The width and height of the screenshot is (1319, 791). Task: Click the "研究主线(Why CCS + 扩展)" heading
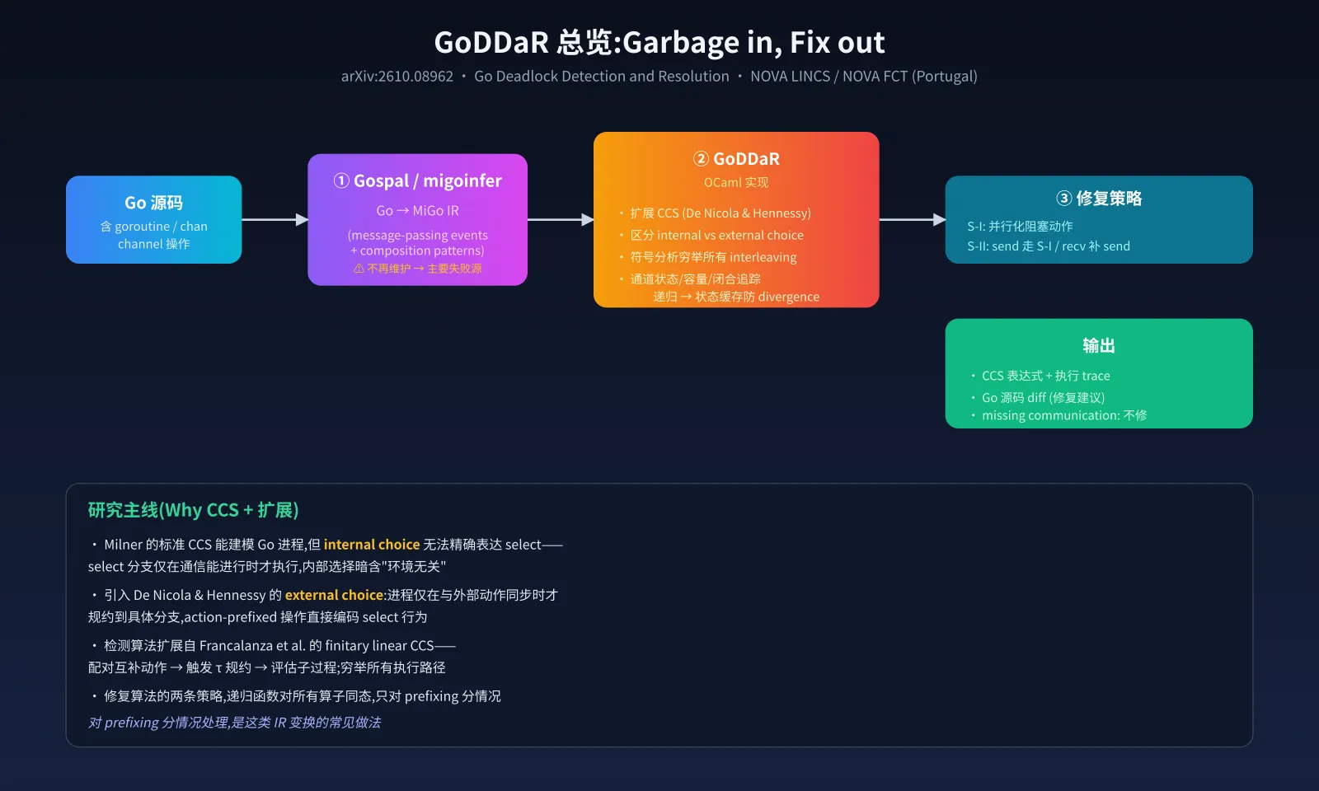click(193, 510)
